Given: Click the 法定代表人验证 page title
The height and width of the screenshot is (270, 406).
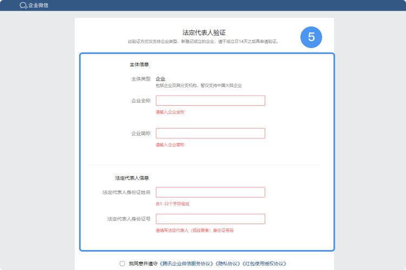Looking at the screenshot, I should (x=204, y=33).
